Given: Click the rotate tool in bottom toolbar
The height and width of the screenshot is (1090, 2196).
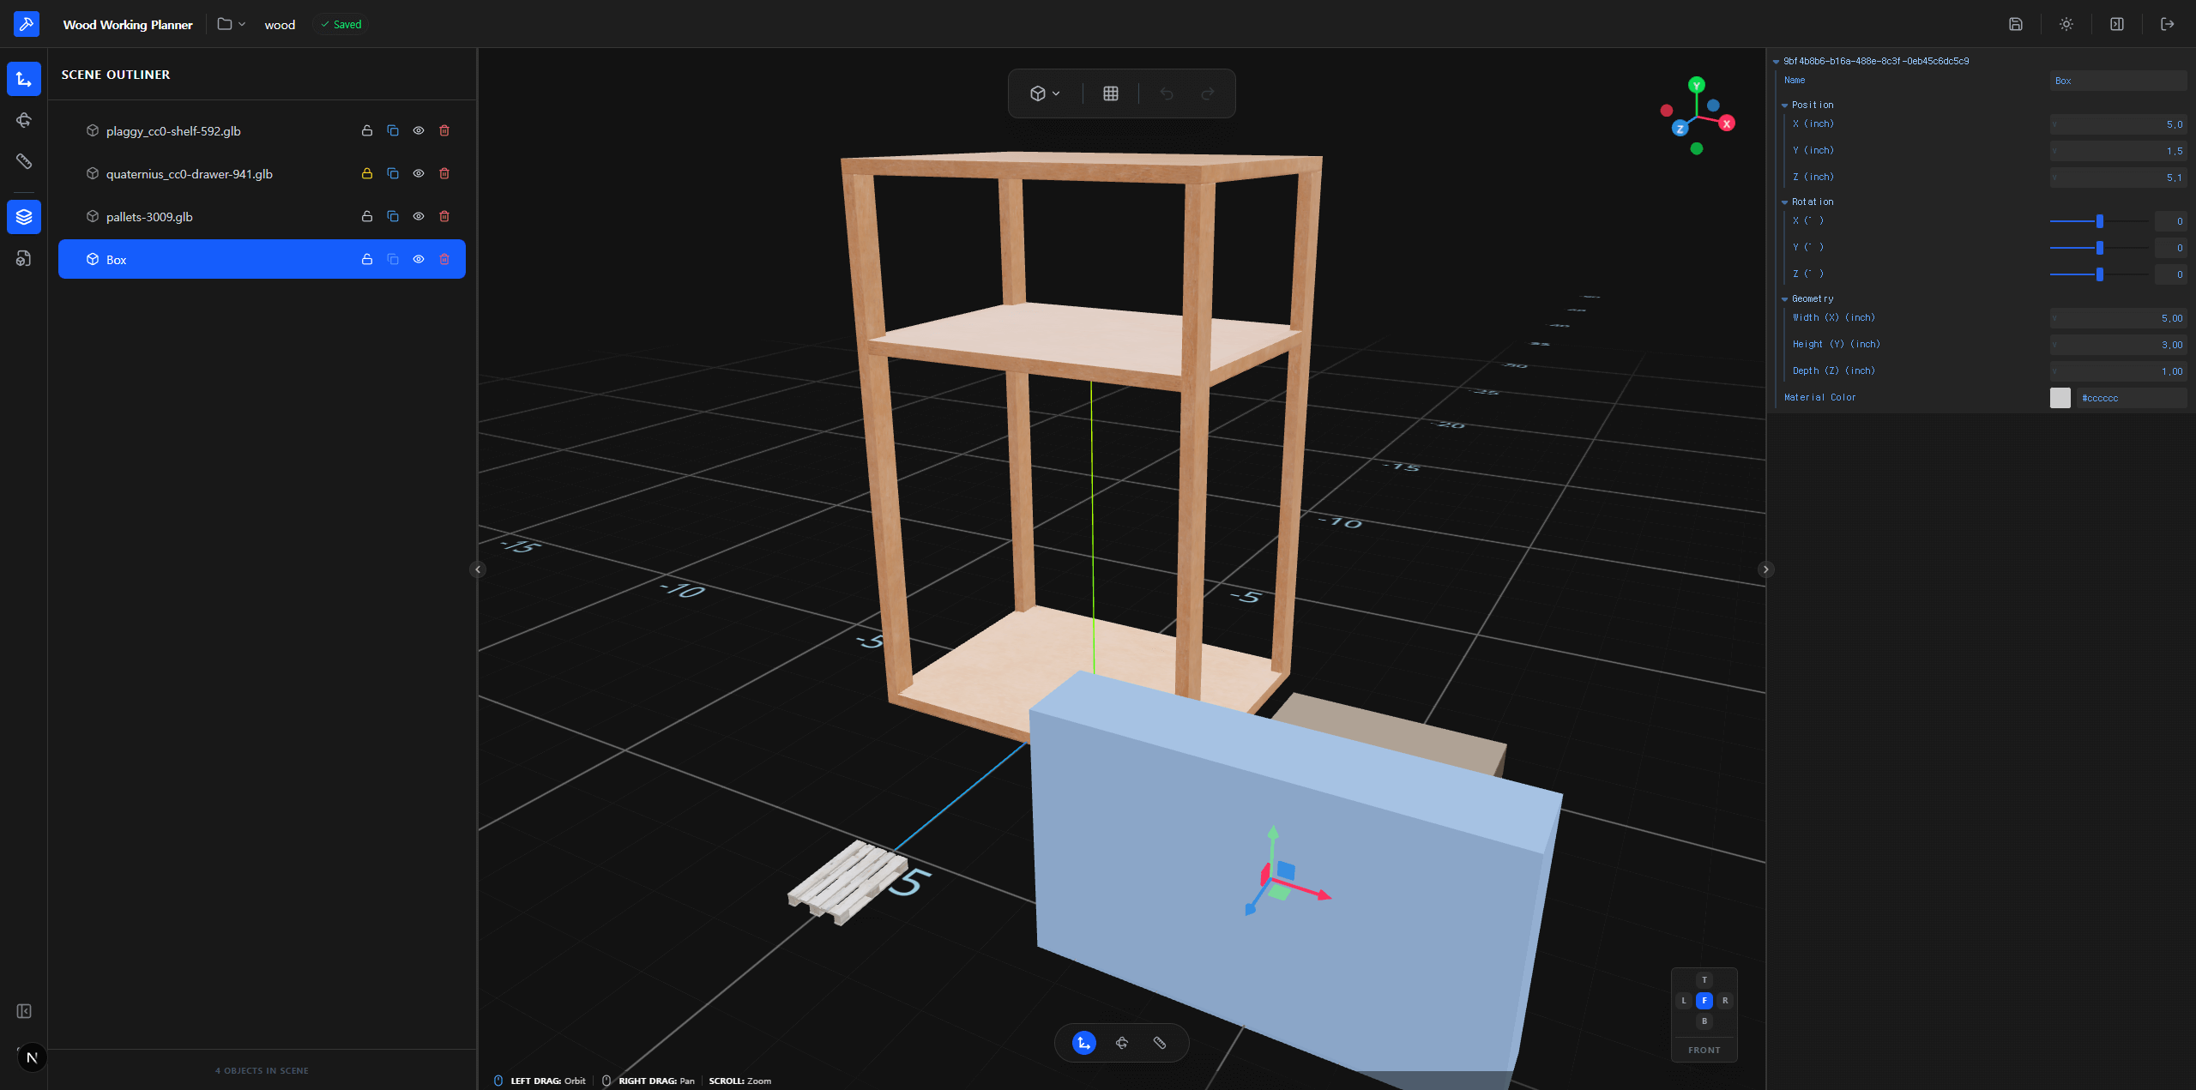Looking at the screenshot, I should [x=1122, y=1043].
